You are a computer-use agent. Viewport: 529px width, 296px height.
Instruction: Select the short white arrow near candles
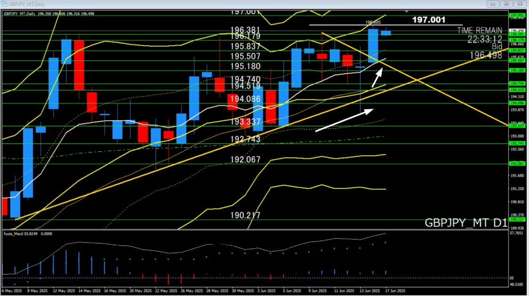point(377,78)
